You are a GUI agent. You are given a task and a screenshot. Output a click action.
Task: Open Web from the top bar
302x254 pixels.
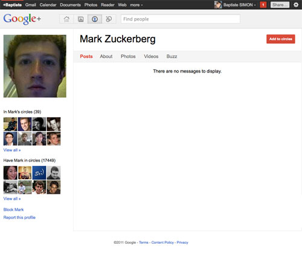(x=122, y=5)
